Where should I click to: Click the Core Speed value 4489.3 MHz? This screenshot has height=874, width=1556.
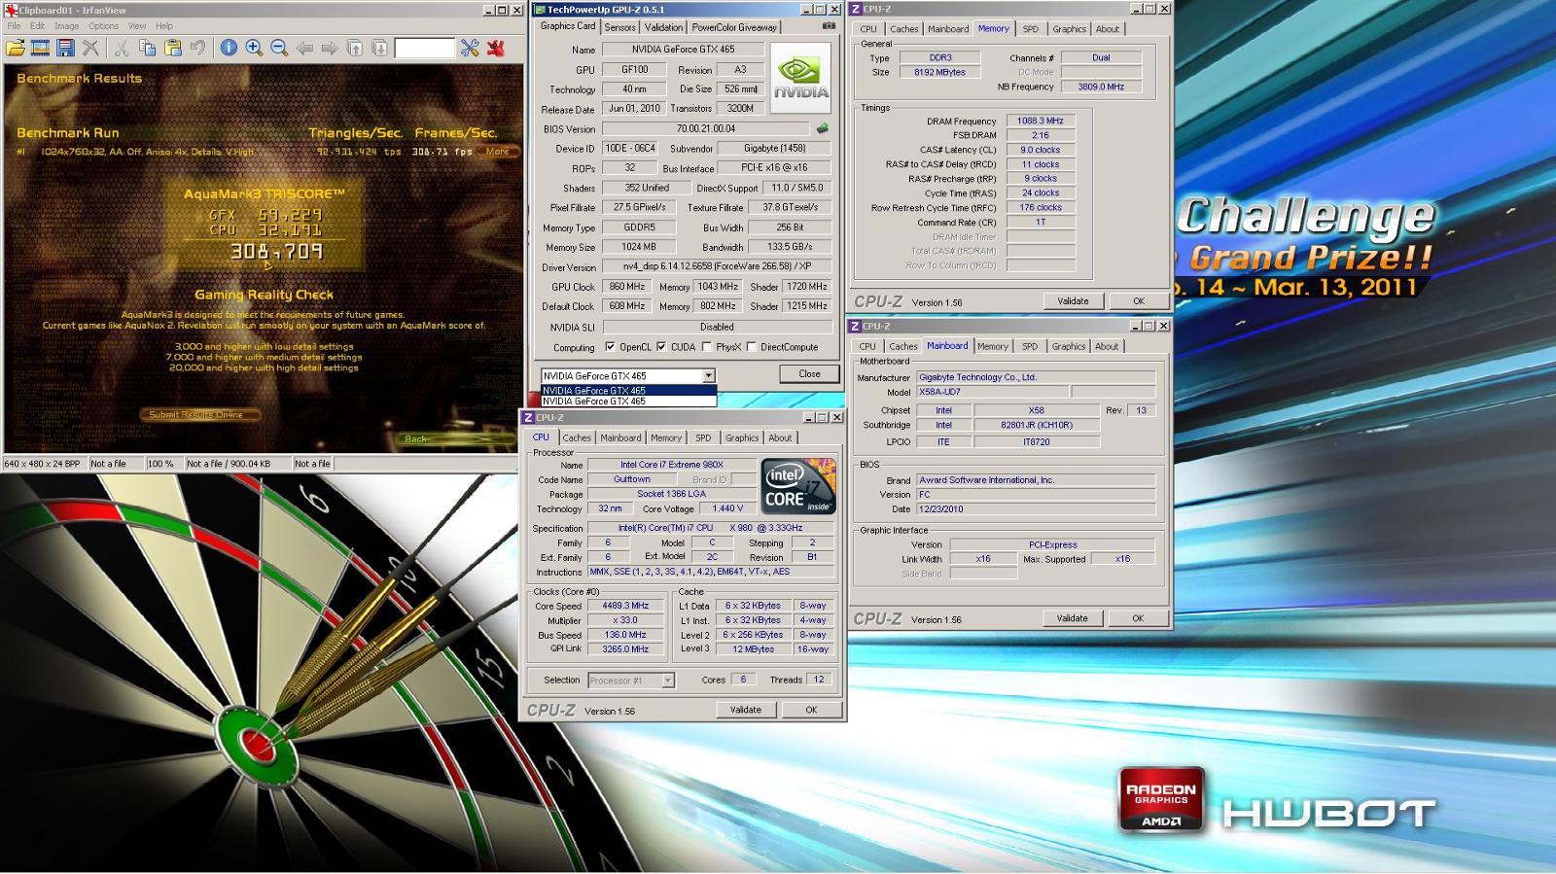625,606
